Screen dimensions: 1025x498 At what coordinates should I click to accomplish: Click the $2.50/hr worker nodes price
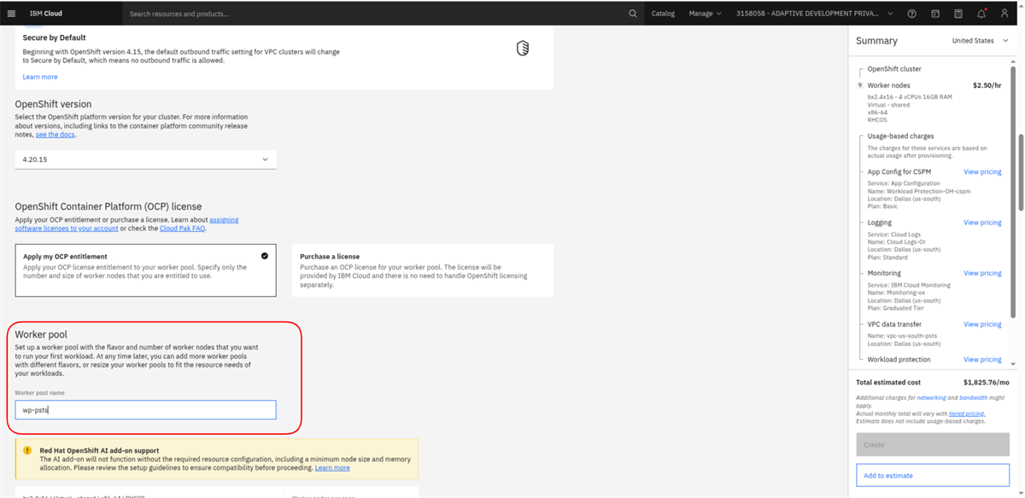(x=987, y=85)
